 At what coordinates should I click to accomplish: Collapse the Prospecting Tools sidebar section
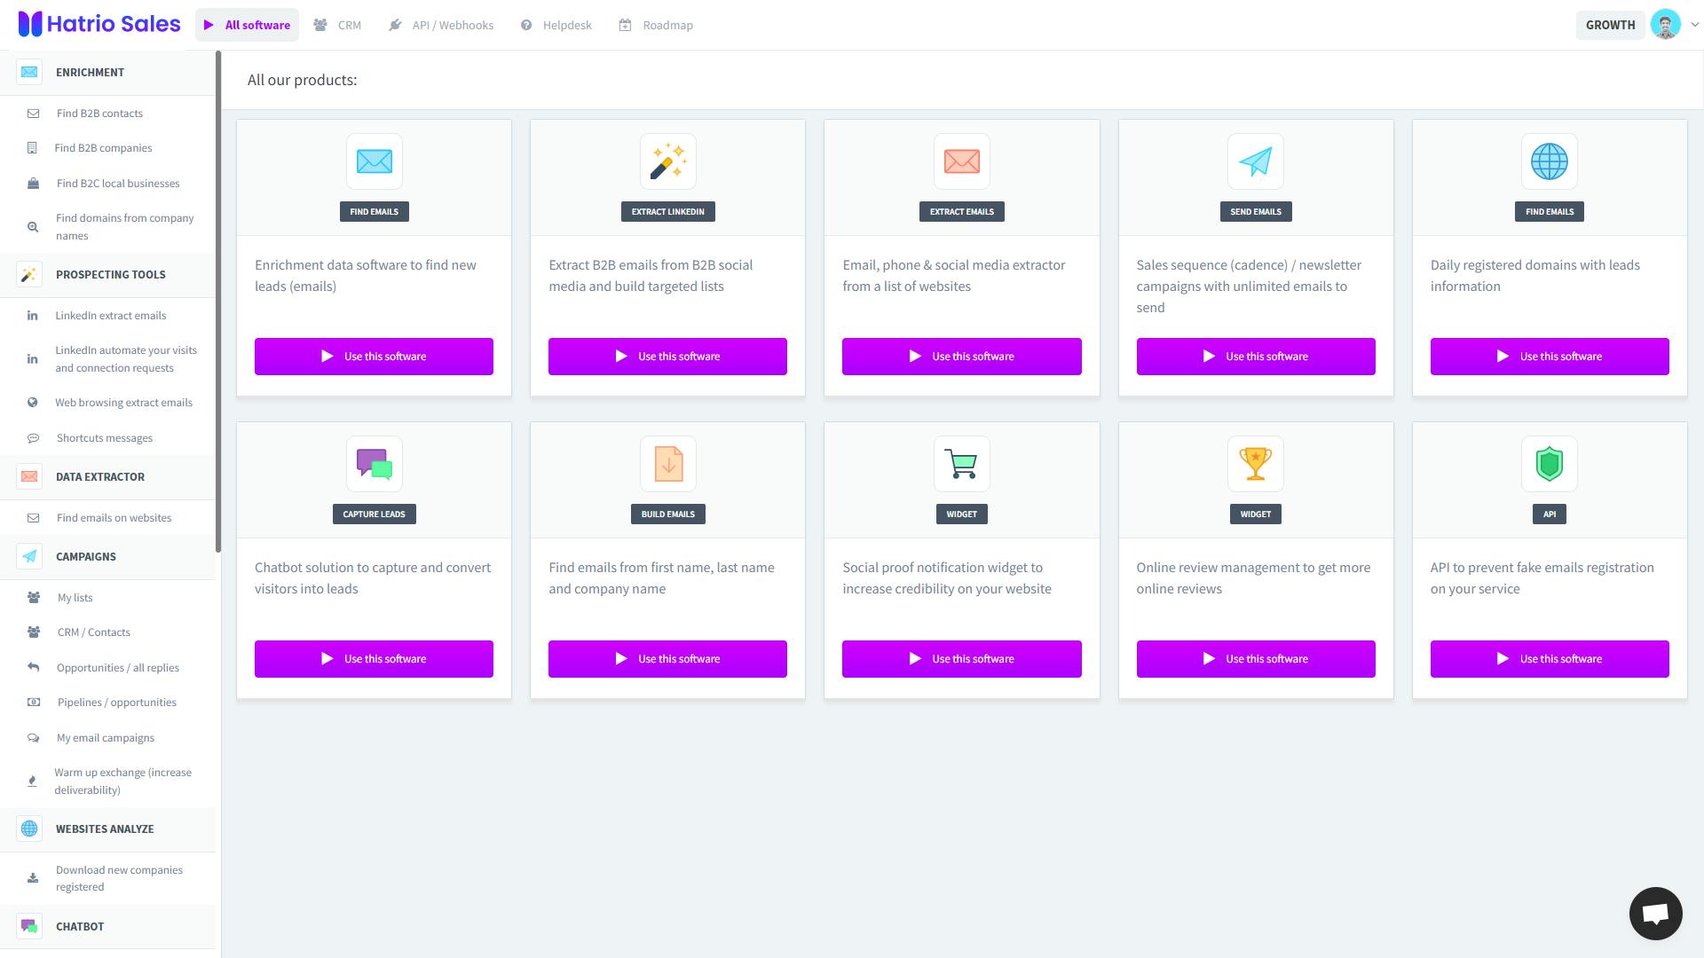110,274
